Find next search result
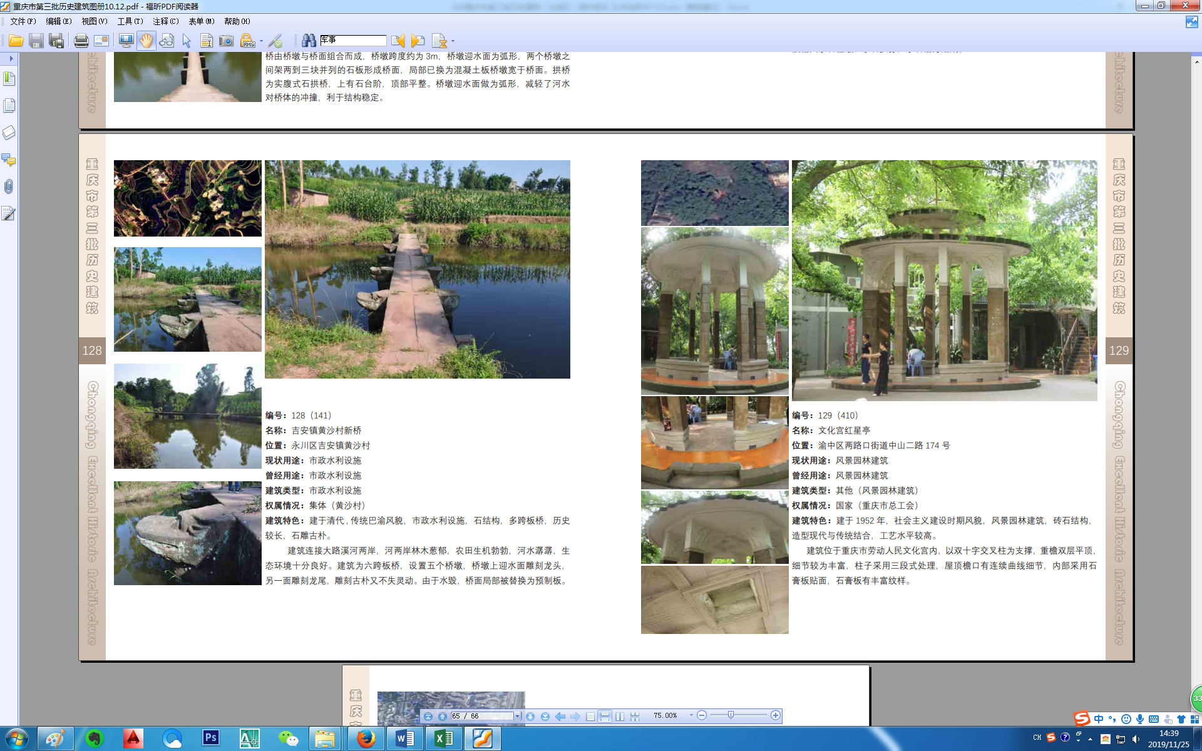 pos(418,41)
